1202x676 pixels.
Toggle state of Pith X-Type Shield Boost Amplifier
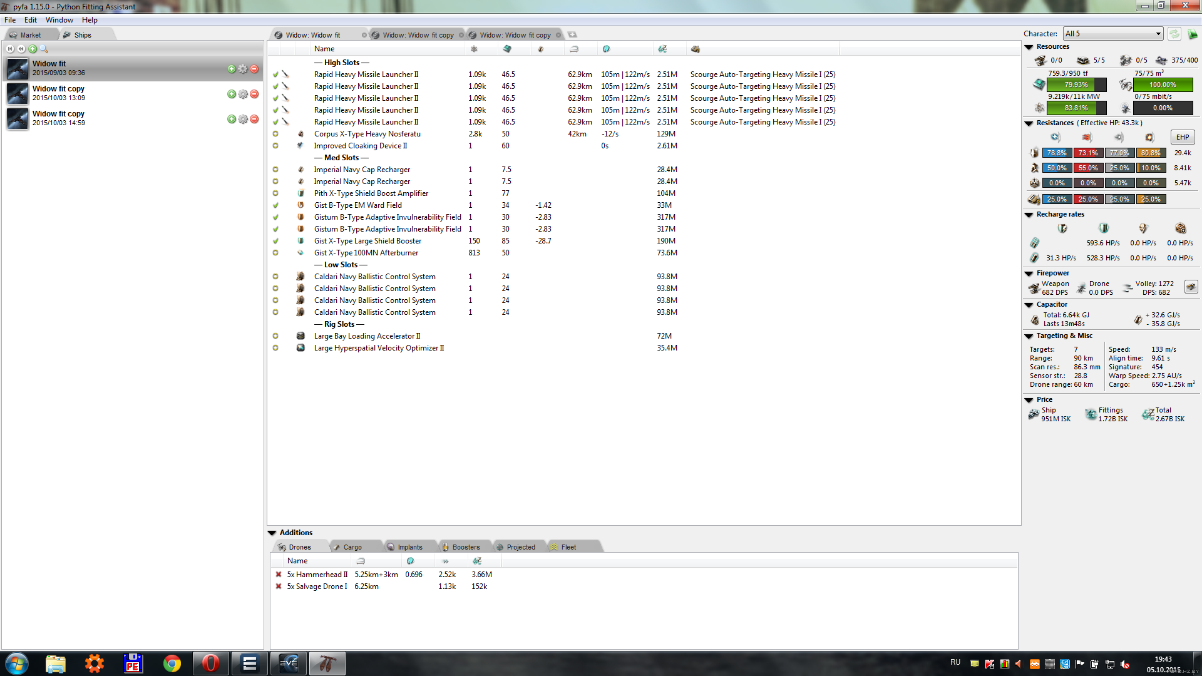[x=275, y=193]
